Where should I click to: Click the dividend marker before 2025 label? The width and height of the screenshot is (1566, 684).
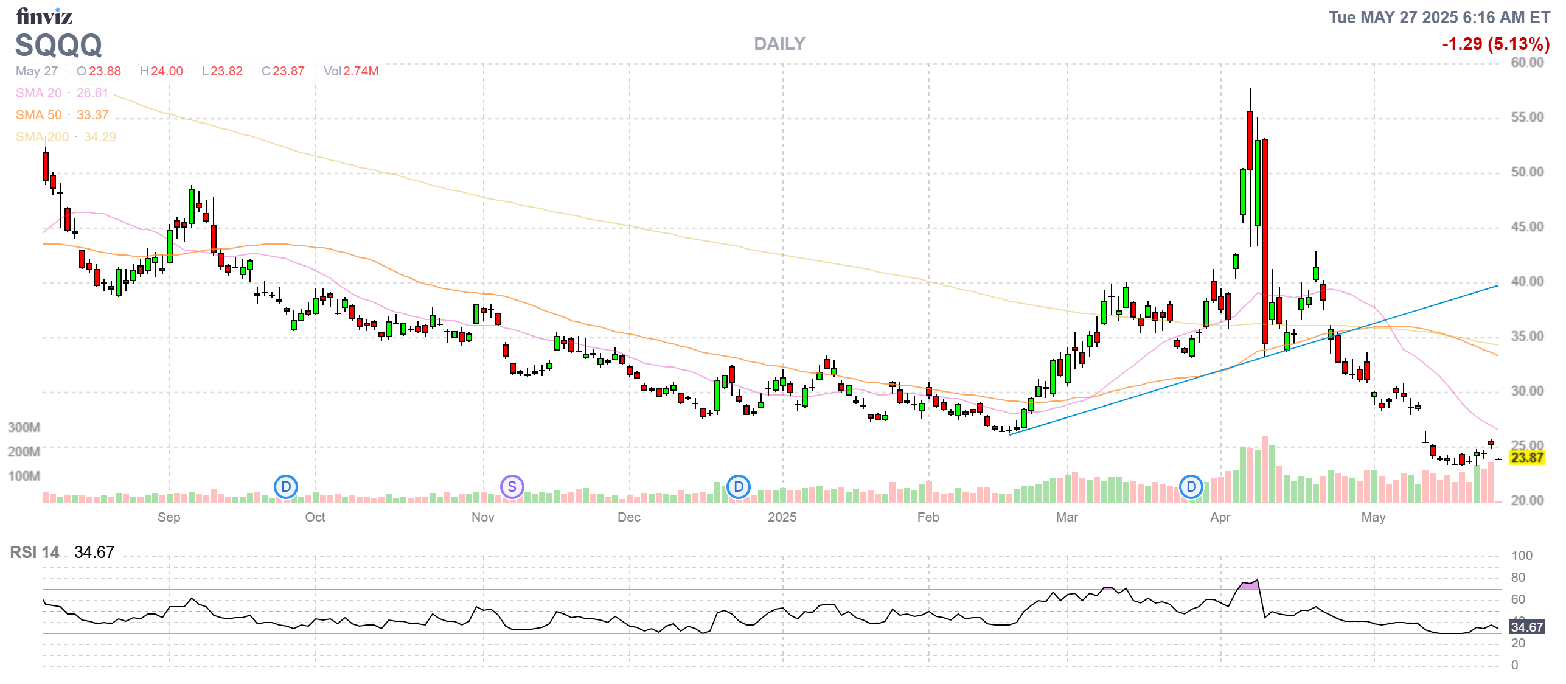(738, 487)
